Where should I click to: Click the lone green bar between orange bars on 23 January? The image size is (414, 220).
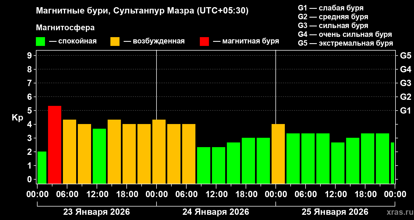click(99, 156)
